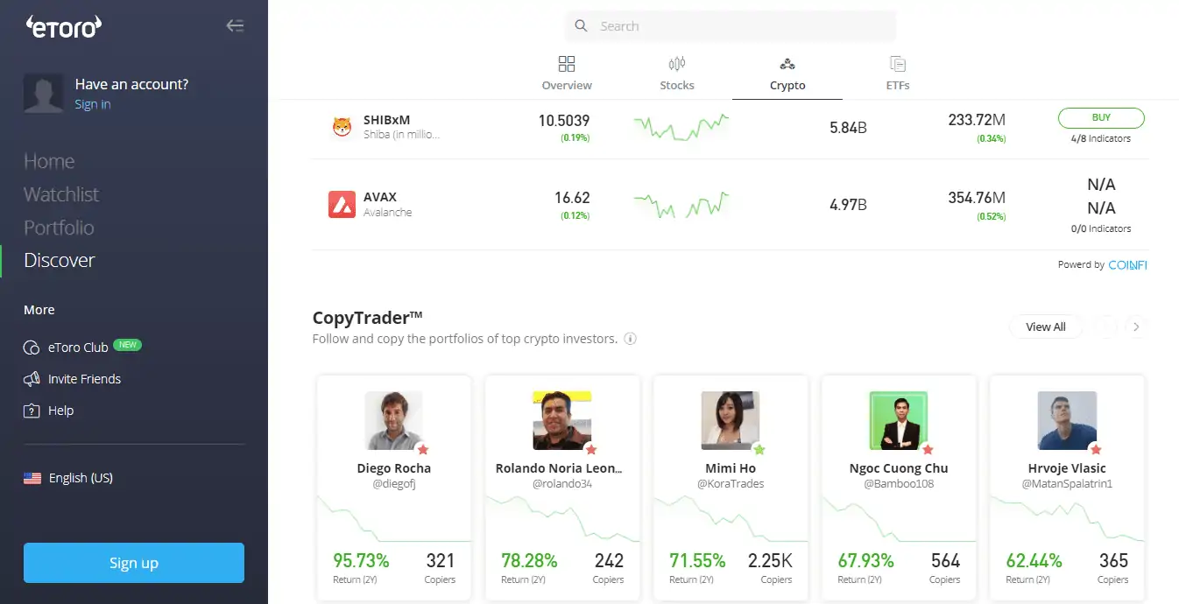Click the star badge on Diego Rocha
The image size is (1179, 604).
click(x=422, y=449)
